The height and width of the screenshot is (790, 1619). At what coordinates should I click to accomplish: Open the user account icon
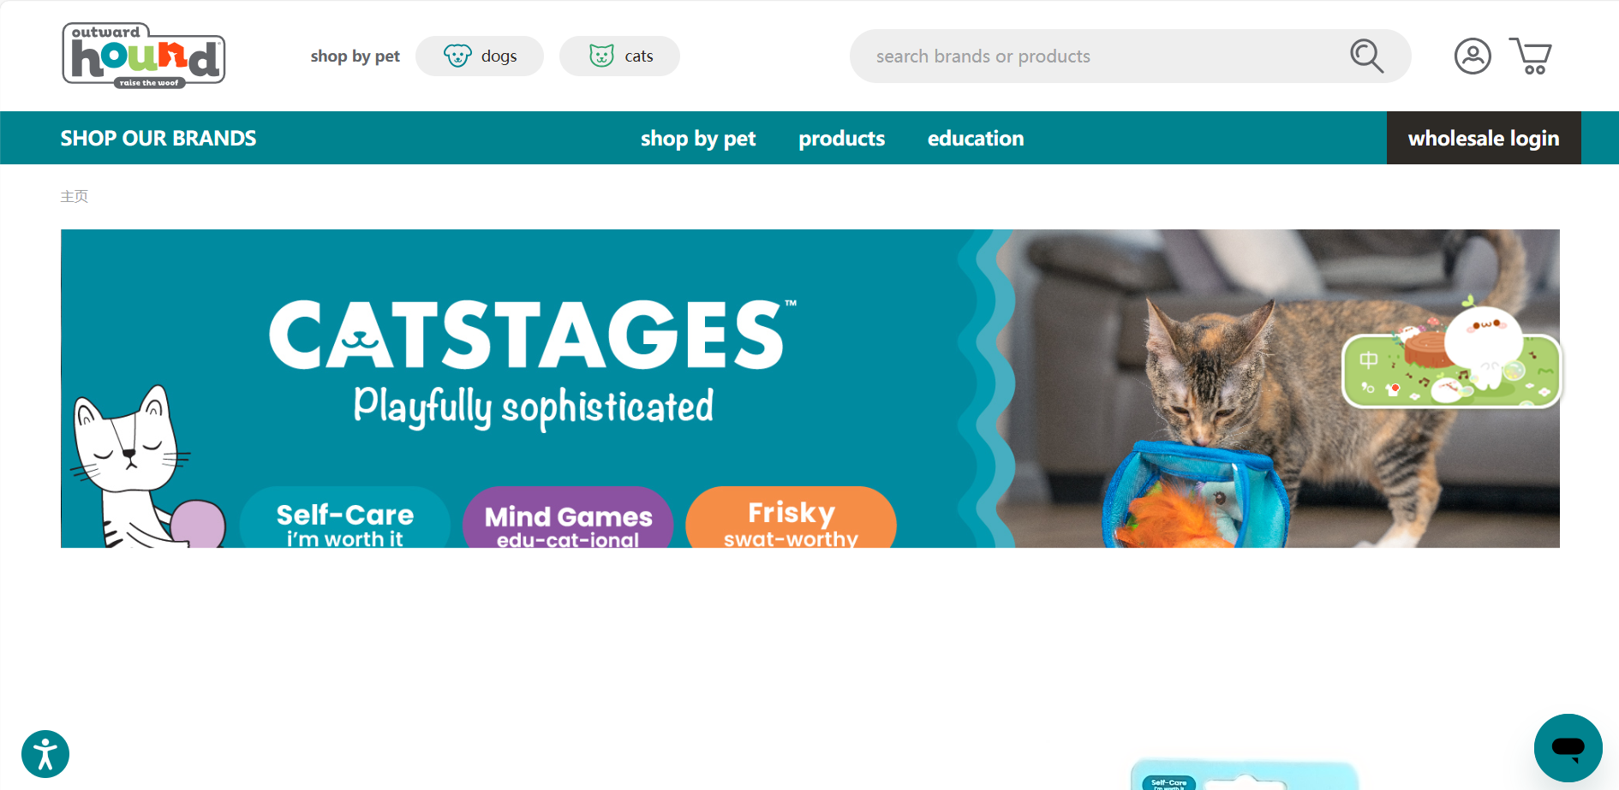(x=1473, y=56)
